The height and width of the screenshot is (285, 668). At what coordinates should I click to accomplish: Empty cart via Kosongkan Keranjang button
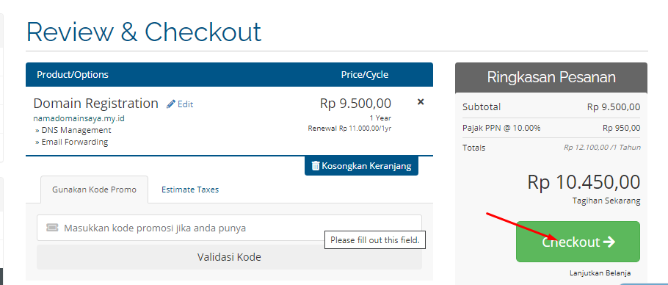[361, 166]
